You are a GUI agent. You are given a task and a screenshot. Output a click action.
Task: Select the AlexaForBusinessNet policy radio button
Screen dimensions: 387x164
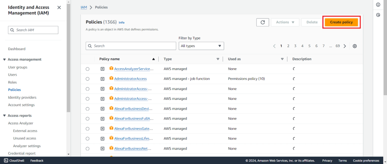88,149
